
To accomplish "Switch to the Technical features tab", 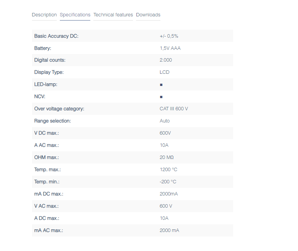I will 113,15.
